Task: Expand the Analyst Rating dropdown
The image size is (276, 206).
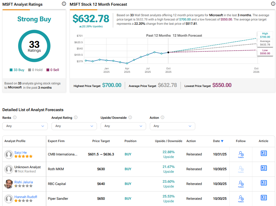Action: click(x=74, y=126)
